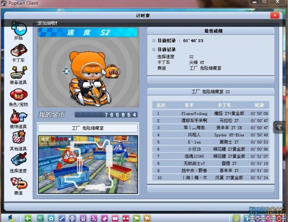
Task: Open 赛道 track selection
Action: (19, 186)
